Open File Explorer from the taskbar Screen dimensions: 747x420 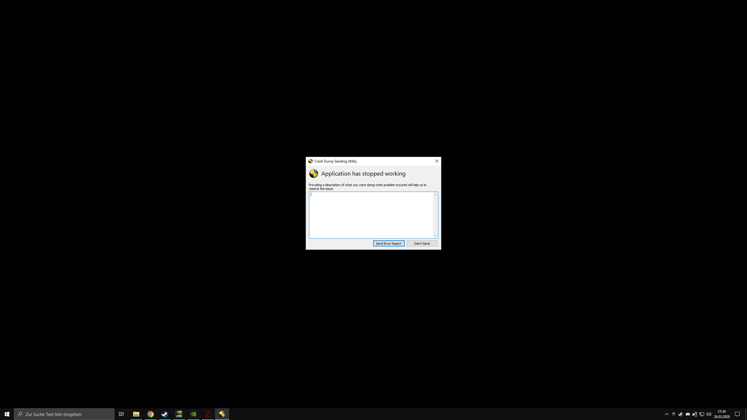[136, 414]
